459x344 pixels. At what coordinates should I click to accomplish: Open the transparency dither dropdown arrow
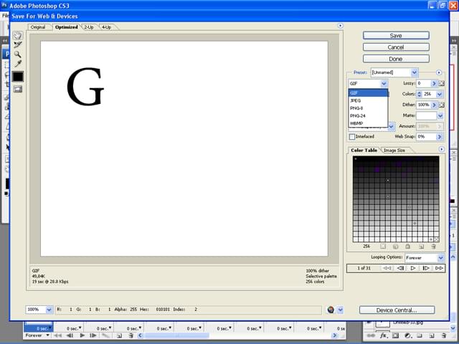pos(391,126)
